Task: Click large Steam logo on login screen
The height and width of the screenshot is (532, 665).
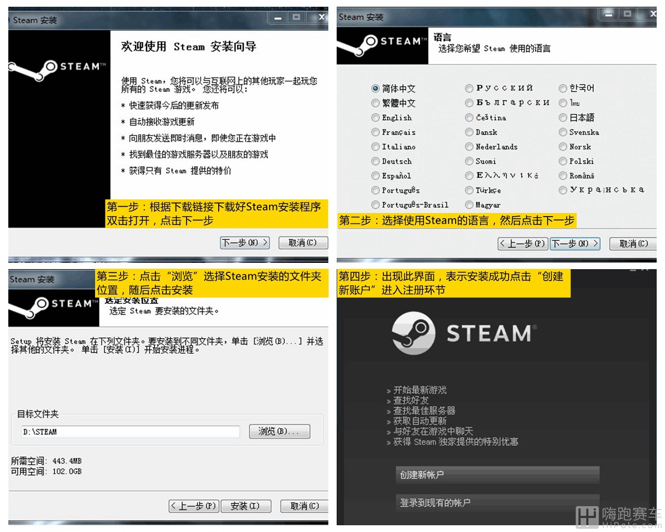Action: 465,333
